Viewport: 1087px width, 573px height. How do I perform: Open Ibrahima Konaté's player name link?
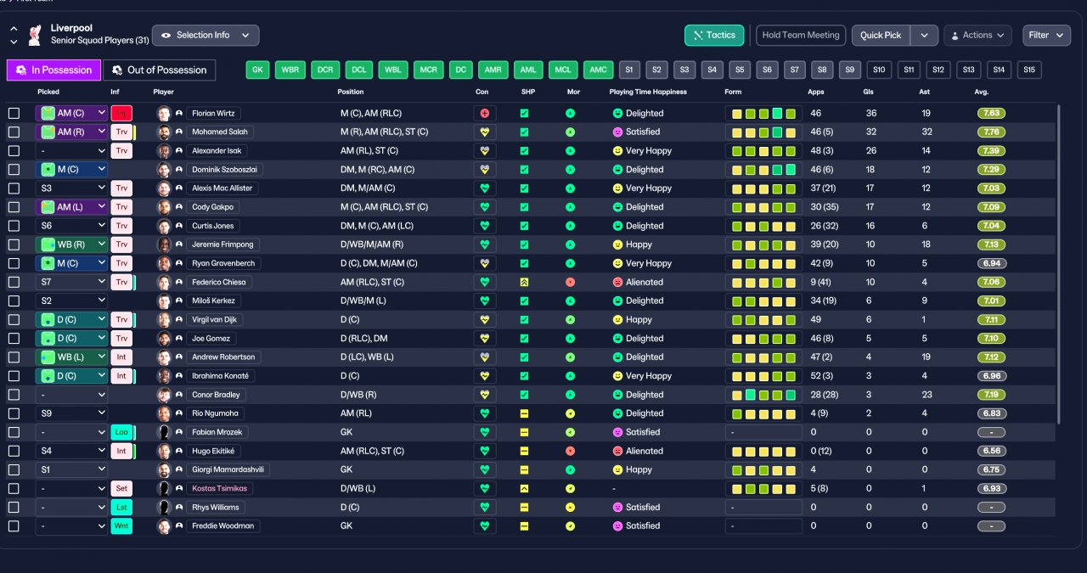221,376
